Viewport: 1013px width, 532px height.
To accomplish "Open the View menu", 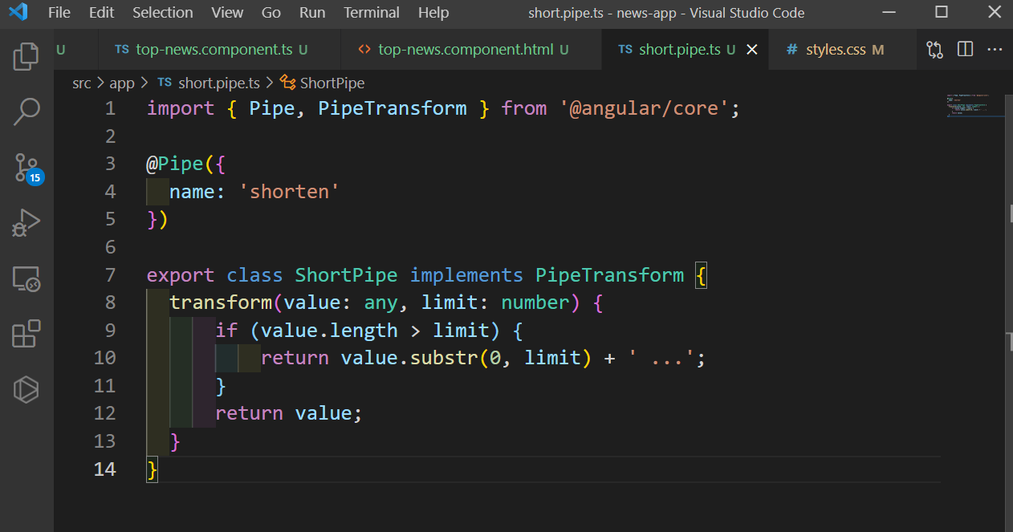I will click(227, 13).
